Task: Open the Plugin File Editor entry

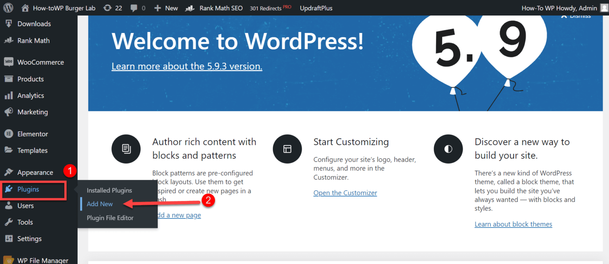Action: (x=110, y=218)
